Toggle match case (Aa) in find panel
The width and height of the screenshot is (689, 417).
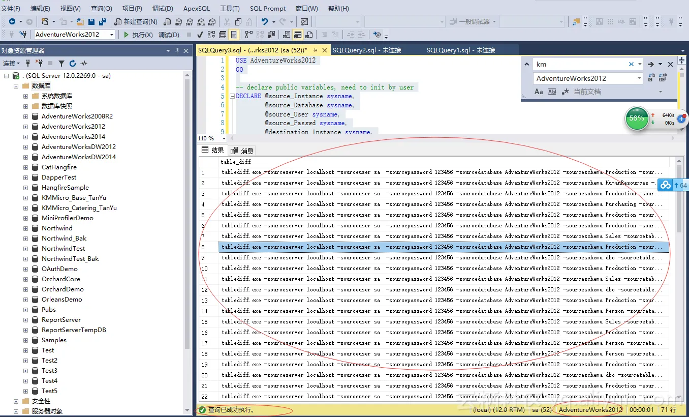(539, 92)
